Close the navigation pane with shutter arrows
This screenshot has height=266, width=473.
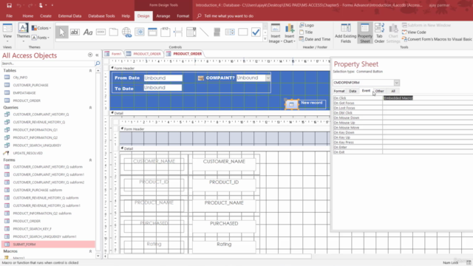[97, 55]
